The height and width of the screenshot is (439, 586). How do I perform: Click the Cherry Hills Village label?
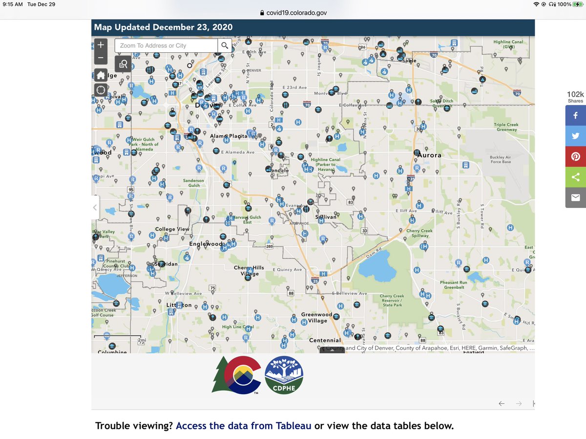pos(249,271)
